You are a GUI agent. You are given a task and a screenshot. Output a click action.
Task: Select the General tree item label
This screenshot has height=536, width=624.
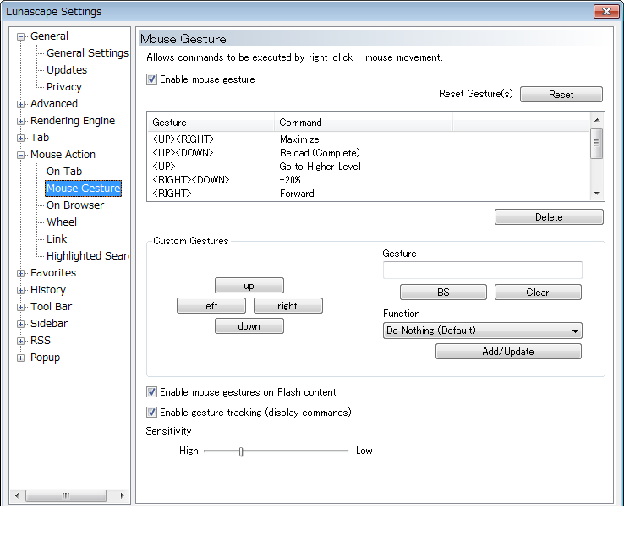click(49, 36)
